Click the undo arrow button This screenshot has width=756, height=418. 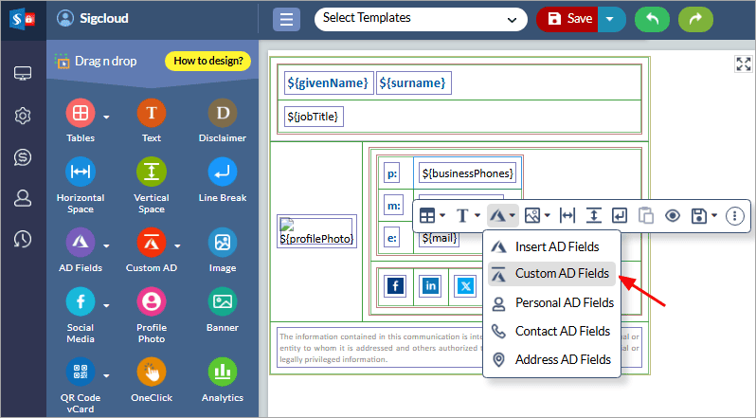(651, 19)
